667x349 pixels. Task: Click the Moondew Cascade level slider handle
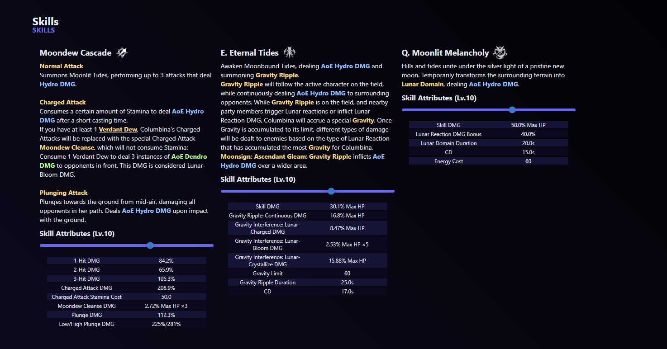pos(150,245)
